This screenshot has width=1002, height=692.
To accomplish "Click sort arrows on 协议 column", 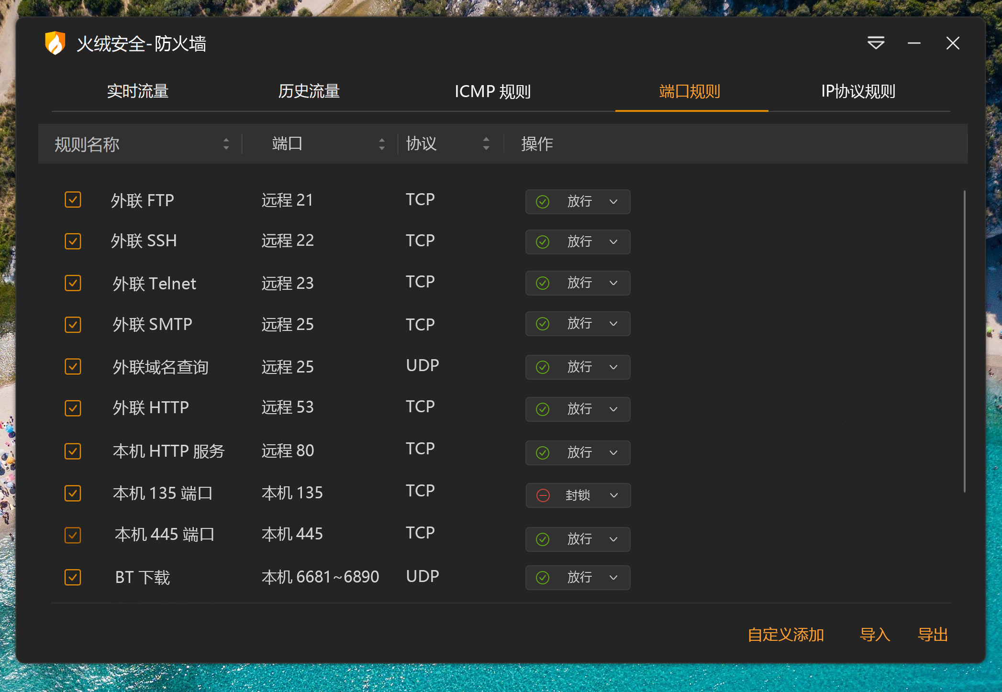I will [x=486, y=144].
